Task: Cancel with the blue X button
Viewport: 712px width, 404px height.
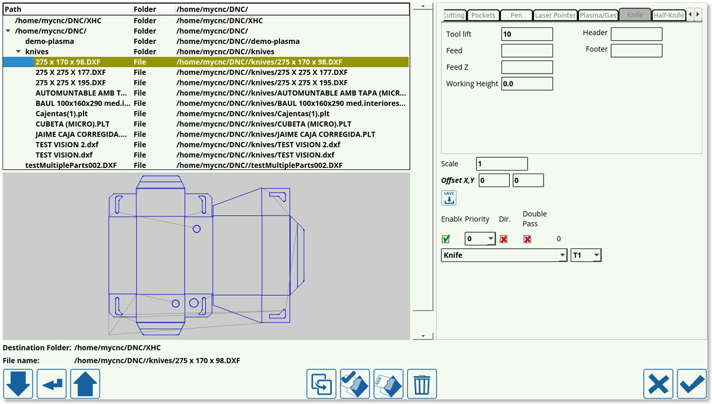Action: pyautogui.click(x=658, y=384)
